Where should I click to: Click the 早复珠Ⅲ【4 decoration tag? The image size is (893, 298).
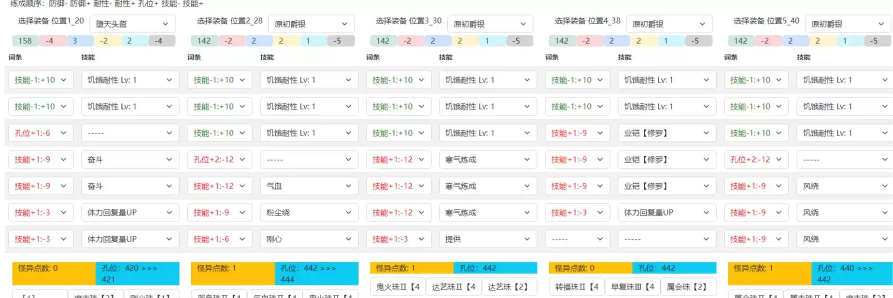(x=632, y=287)
